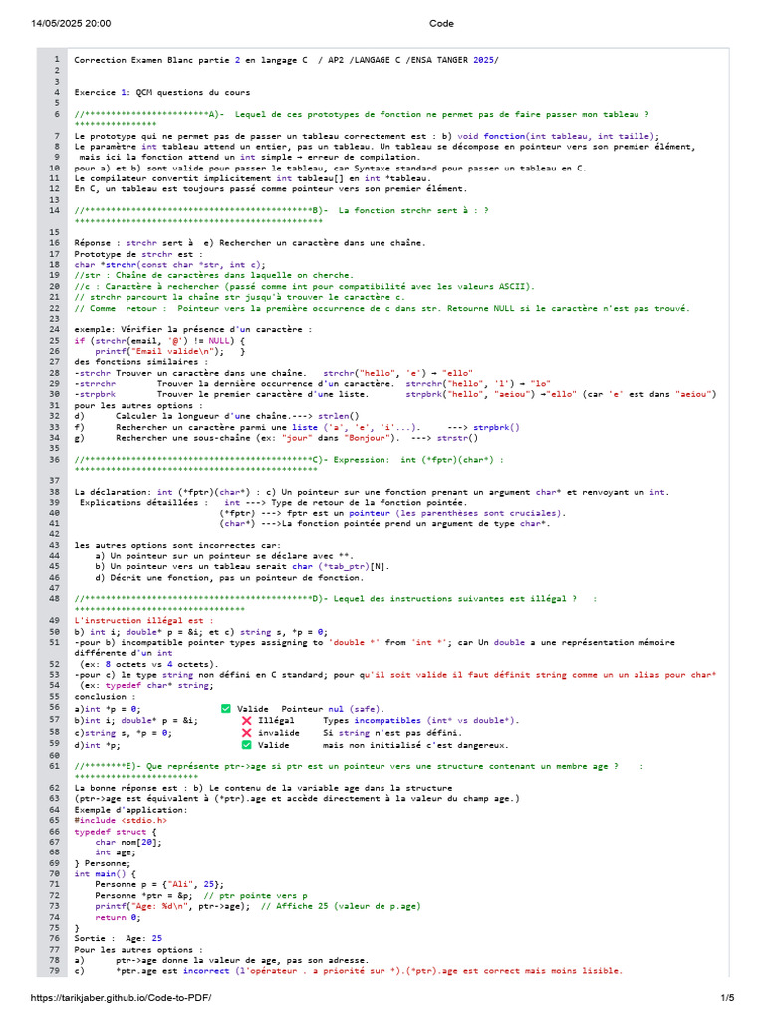This screenshot has width=765, height=1021.
Task: Click the line "les autres options sont incorrectes car:"
Action: [177, 545]
